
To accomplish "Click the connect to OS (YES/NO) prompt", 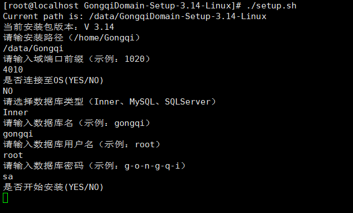I will (x=53, y=80).
